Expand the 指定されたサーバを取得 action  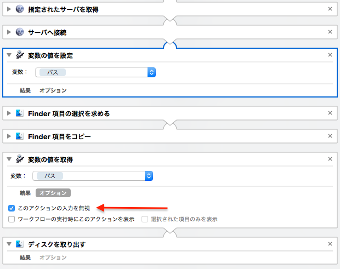[x=9, y=9]
